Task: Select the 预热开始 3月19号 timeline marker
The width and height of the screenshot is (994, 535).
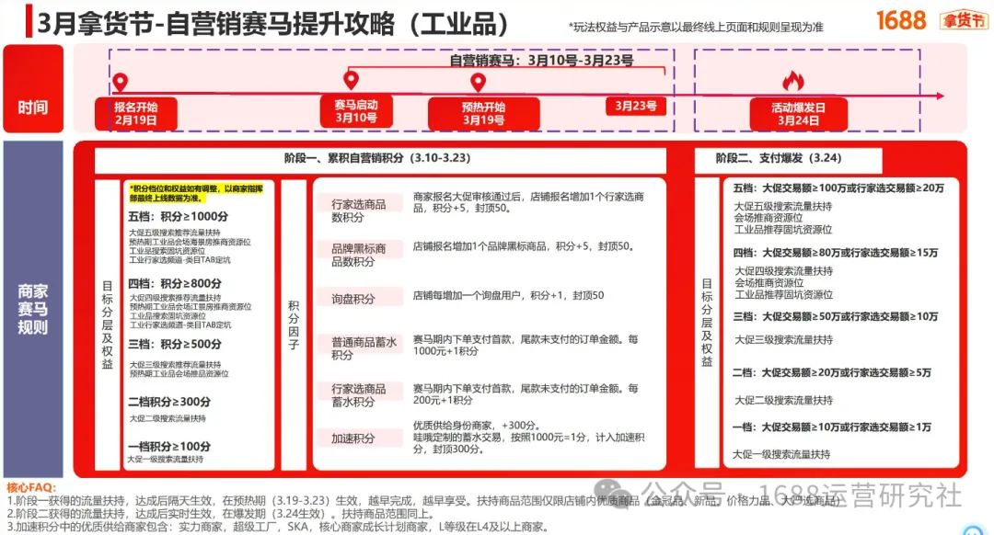Action: 484,114
